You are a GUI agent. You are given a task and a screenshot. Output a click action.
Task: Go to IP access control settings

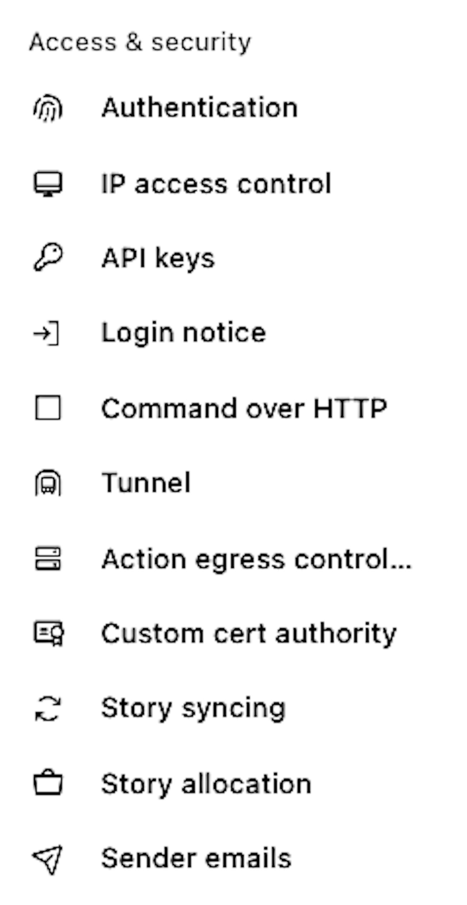216,184
